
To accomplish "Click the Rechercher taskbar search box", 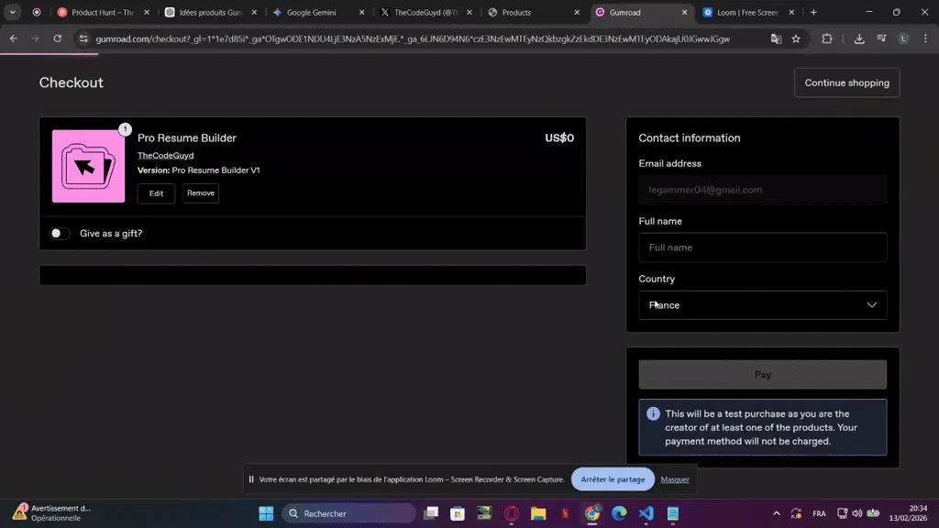I will click(349, 513).
